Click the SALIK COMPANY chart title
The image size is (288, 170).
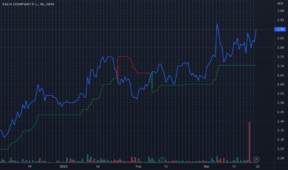tap(28, 4)
